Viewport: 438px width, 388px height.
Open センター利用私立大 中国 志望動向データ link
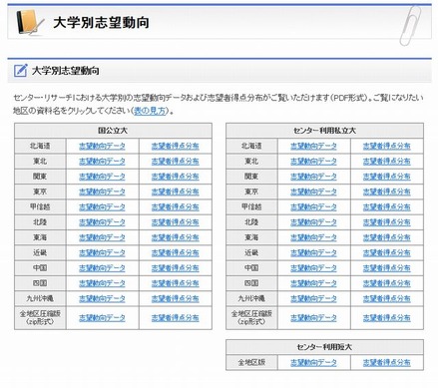(x=313, y=268)
